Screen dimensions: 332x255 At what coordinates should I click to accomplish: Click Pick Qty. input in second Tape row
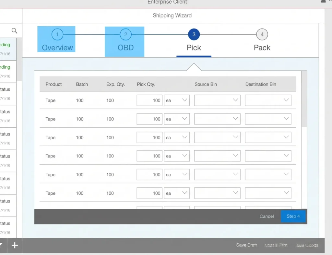149,119
